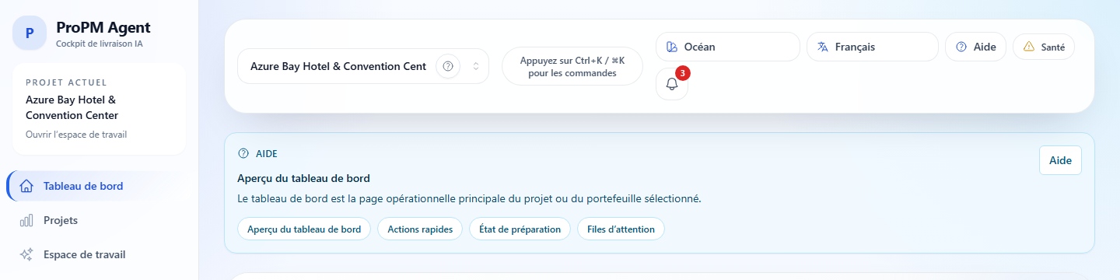Click the Espace de travail sparkle icon
This screenshot has width=1120, height=280.
click(x=26, y=254)
